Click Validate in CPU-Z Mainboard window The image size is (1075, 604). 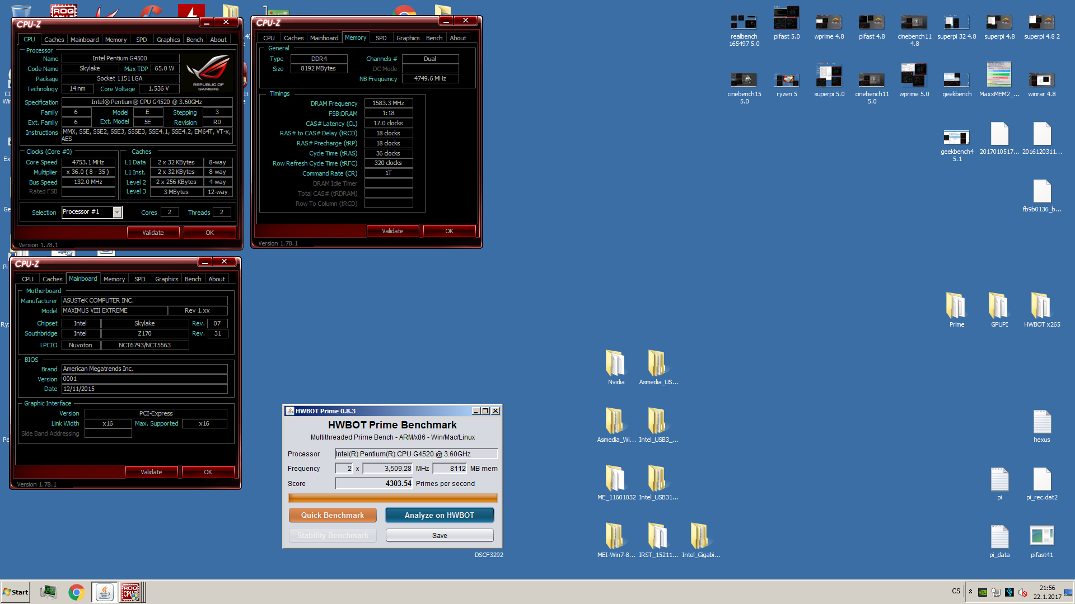tap(151, 472)
